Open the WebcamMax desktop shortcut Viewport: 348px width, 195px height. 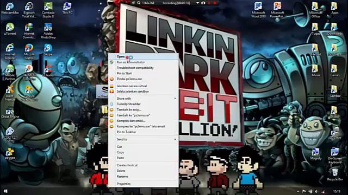(10, 9)
